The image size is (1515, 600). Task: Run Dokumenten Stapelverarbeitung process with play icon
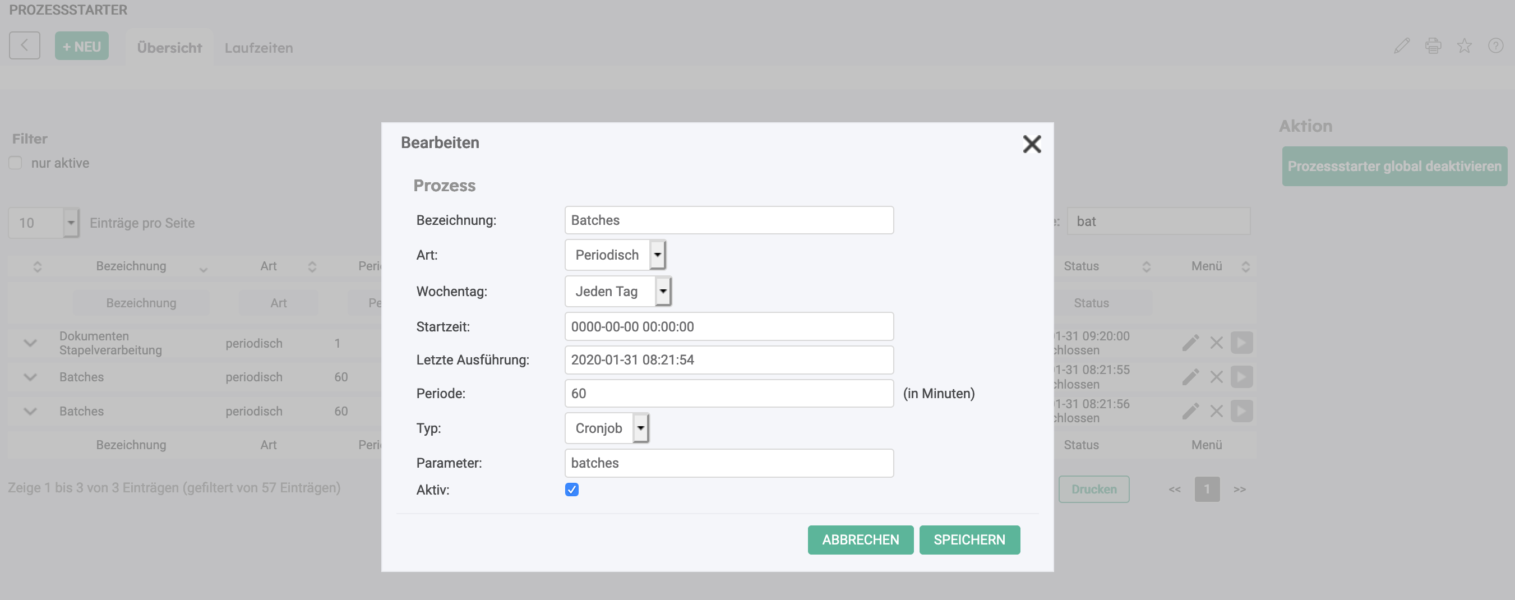pos(1241,343)
